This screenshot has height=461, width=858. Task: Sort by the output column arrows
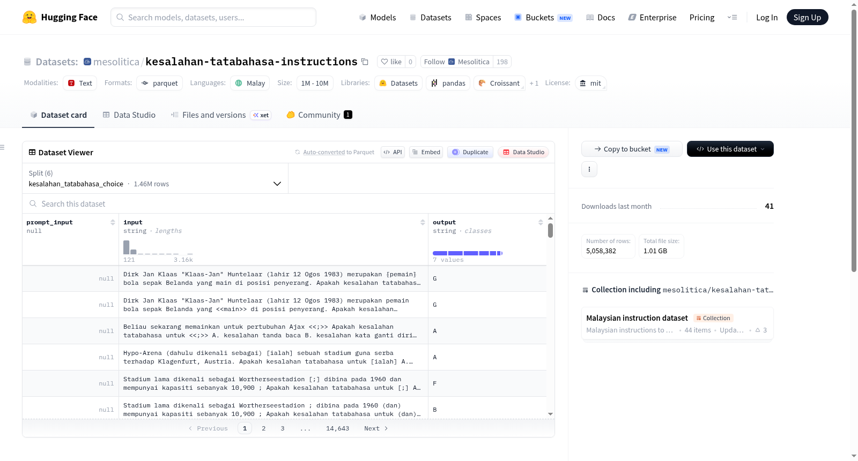point(541,222)
